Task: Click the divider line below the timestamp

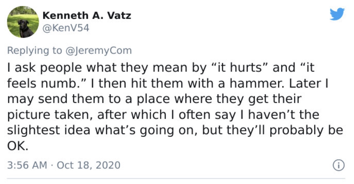Action: (x=176, y=179)
